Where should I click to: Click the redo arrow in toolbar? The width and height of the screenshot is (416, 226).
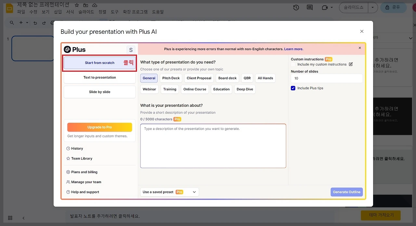[44, 23]
